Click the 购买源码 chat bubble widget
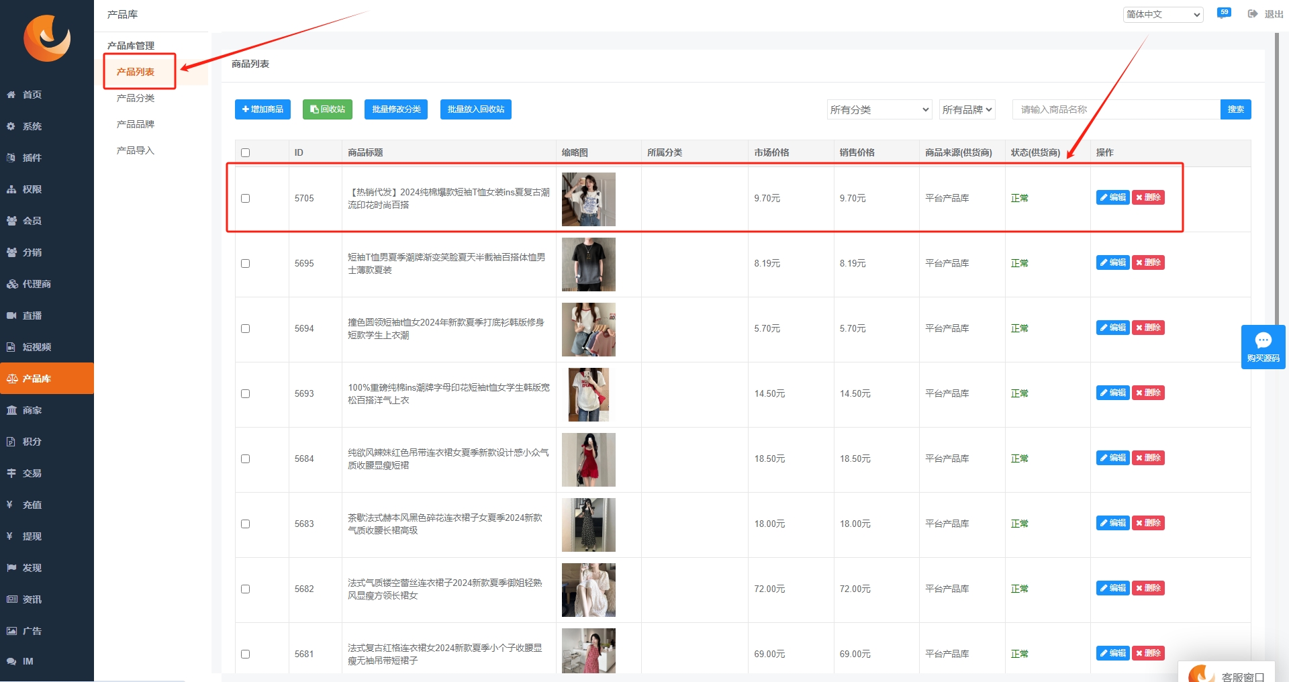Screen dimensions: 1289x682 click(x=1263, y=346)
